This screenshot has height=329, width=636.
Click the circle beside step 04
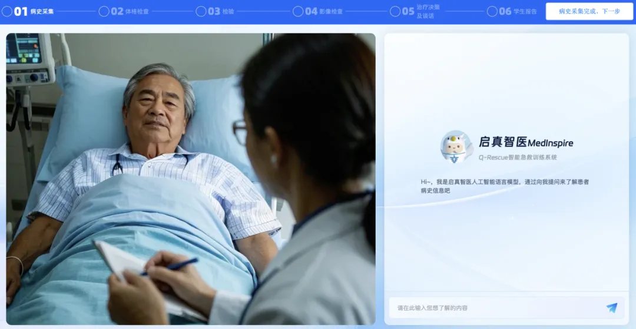pos(298,11)
